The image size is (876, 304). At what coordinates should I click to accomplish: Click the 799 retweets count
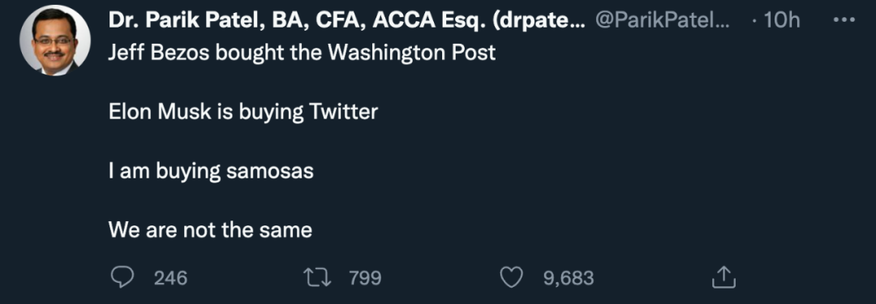pos(365,278)
